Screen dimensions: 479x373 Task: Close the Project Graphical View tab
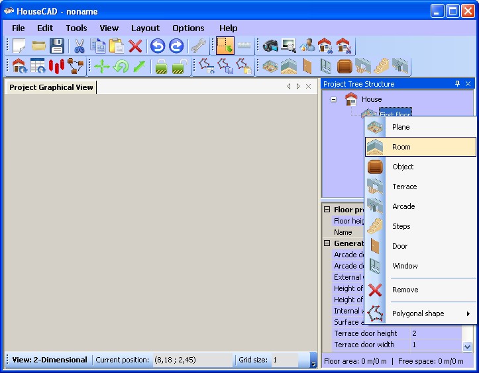pos(309,87)
